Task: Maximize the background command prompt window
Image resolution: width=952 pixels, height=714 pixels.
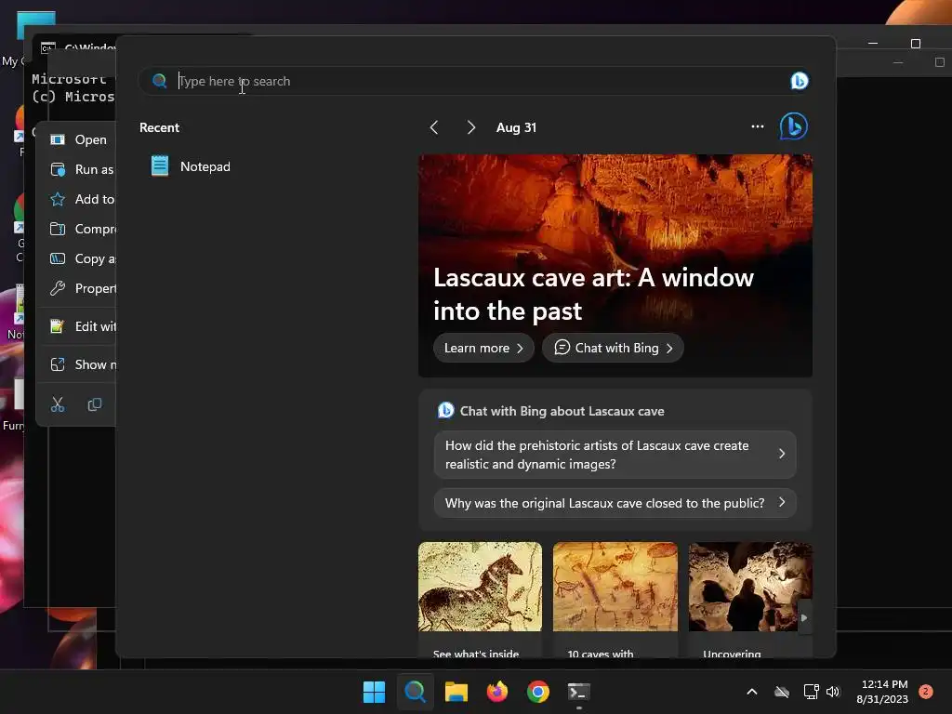Action: [916, 44]
